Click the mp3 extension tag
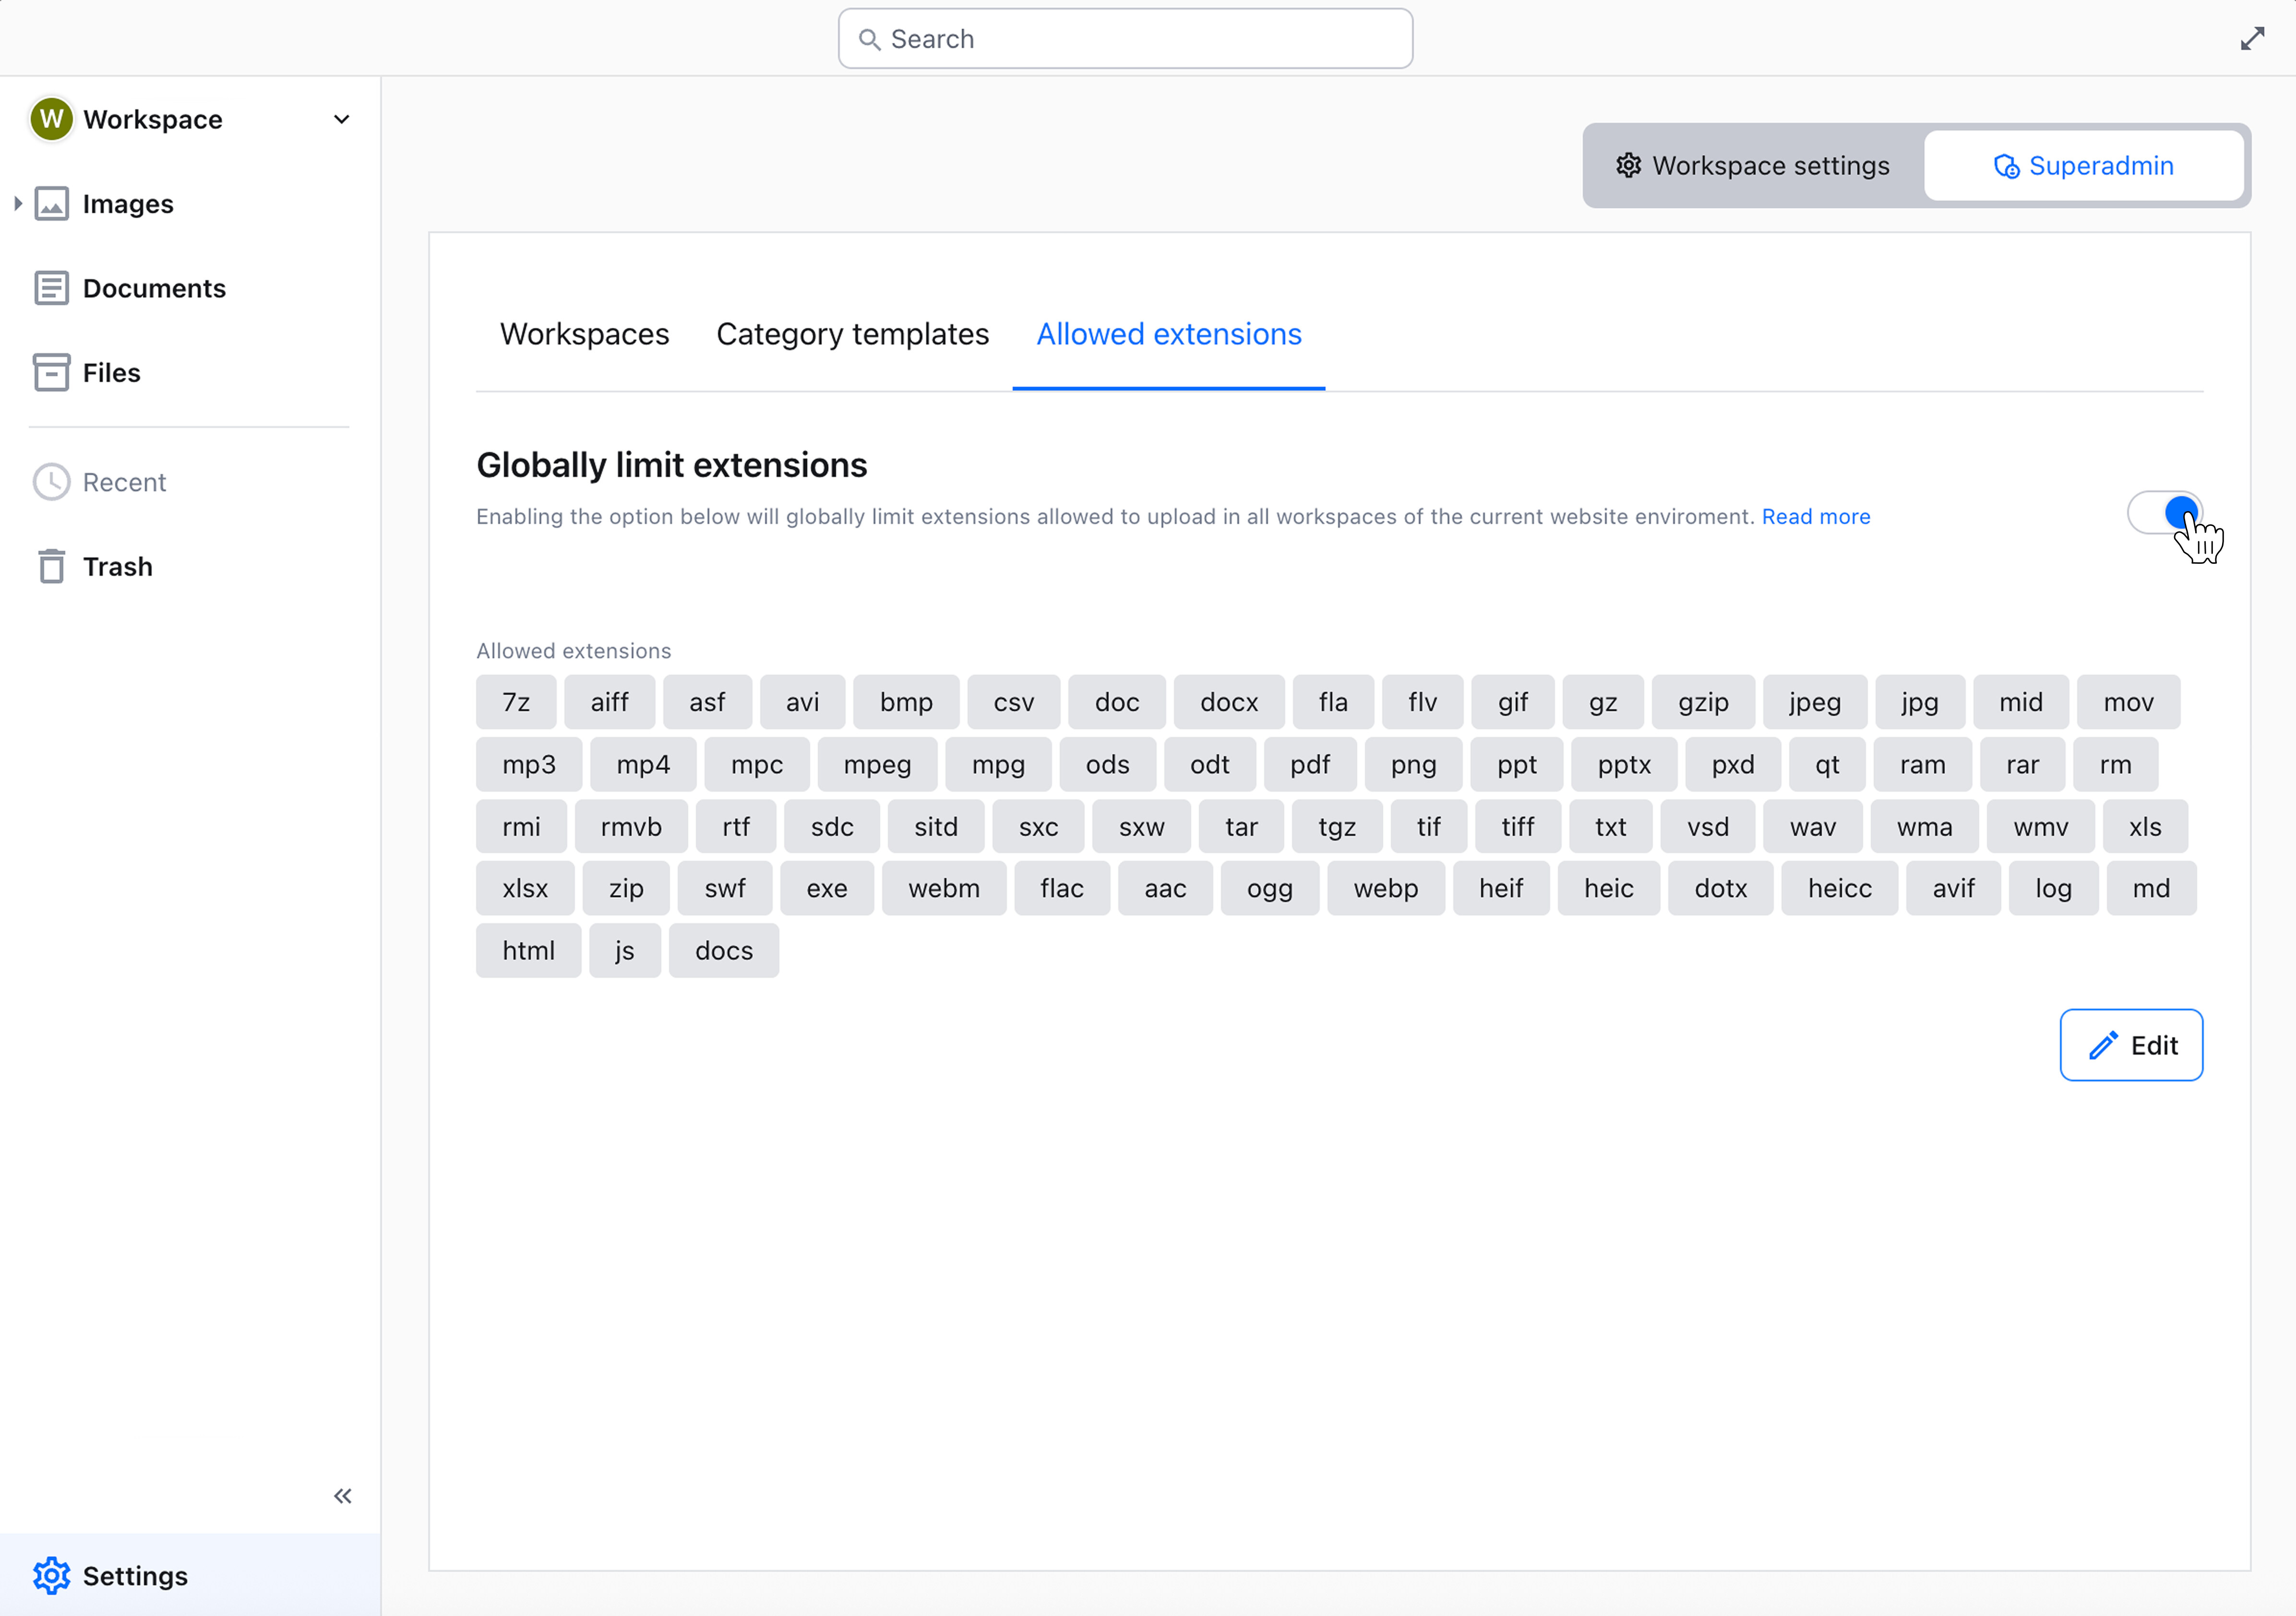The height and width of the screenshot is (1616, 2296). [529, 764]
